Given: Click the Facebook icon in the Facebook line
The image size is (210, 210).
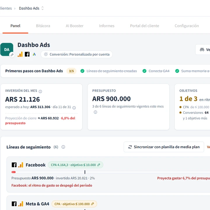Looking at the screenshot, I should 14,165.
